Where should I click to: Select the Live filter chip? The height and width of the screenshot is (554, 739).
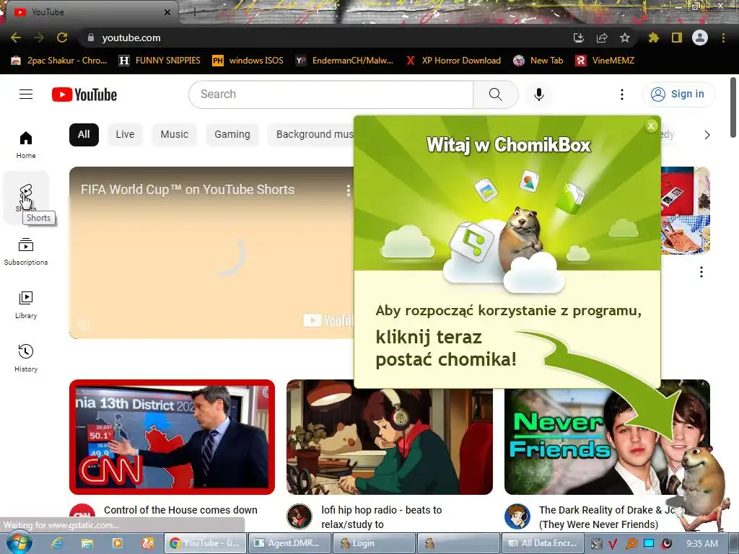click(x=125, y=135)
